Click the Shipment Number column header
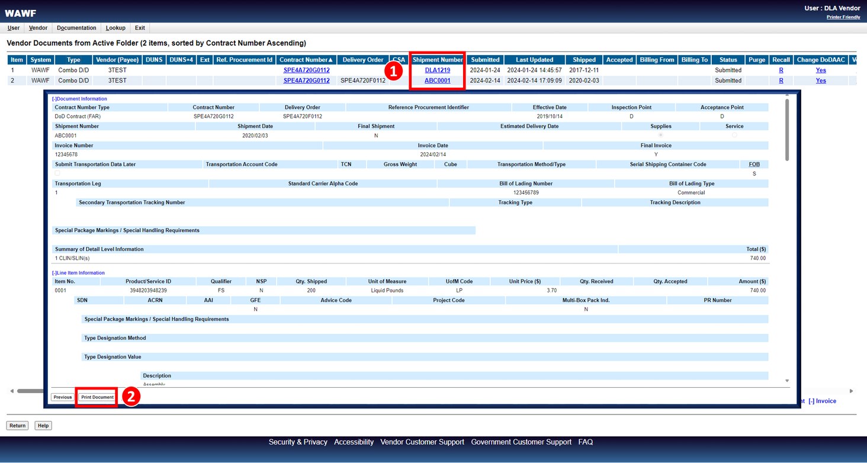Image resolution: width=867 pixels, height=463 pixels. pyautogui.click(x=438, y=60)
